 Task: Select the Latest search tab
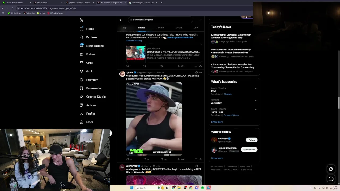point(142,28)
